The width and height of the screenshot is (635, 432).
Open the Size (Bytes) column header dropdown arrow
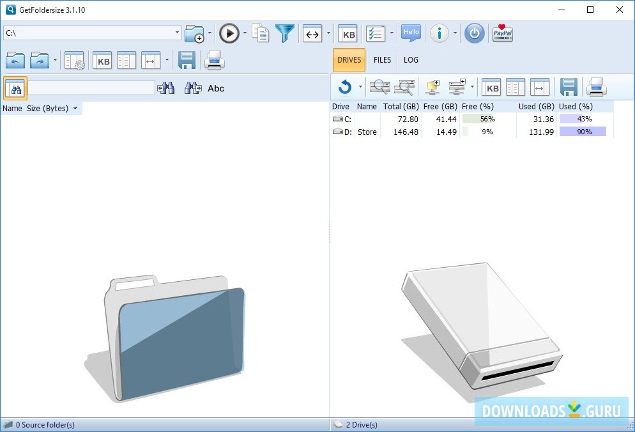click(75, 108)
